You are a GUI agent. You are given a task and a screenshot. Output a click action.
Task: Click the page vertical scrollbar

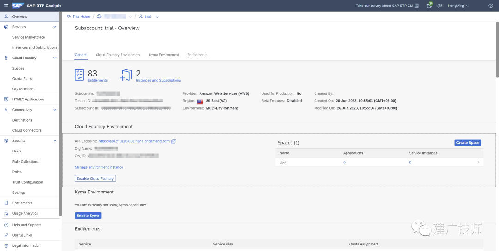(x=497, y=49)
